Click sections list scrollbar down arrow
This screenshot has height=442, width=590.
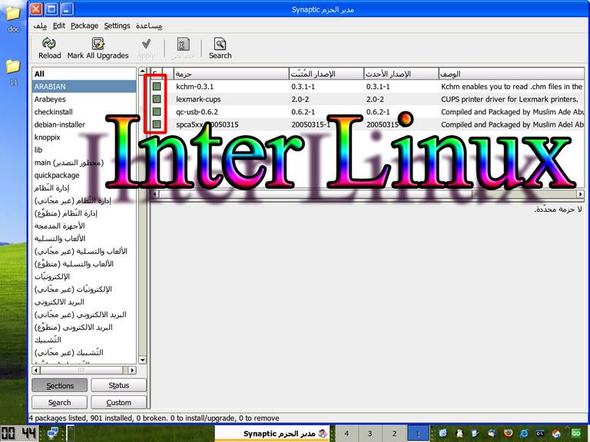click(x=142, y=360)
